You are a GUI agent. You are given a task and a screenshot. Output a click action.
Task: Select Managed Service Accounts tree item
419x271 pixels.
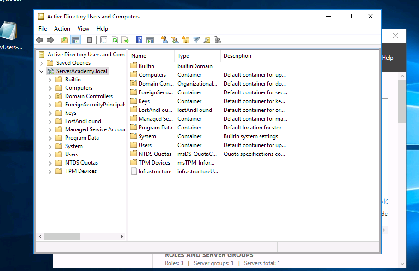point(95,129)
